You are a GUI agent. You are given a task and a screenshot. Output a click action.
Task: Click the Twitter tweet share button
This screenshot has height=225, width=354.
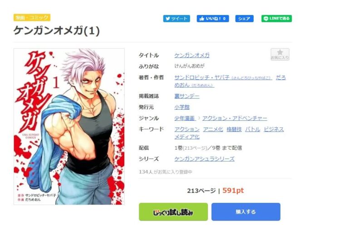coord(177,19)
